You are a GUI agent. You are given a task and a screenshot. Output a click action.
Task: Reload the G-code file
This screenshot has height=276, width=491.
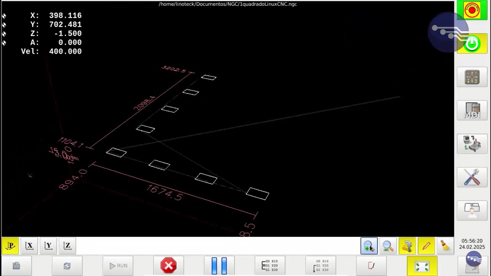(67, 266)
